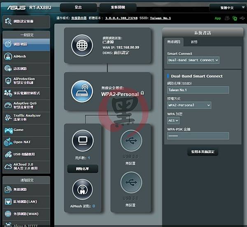Click the guest network users status icon
This screenshot has width=247, height=227.
(227, 18)
